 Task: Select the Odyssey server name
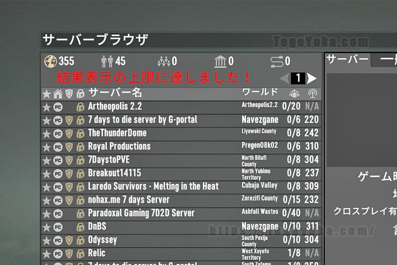[x=103, y=240]
